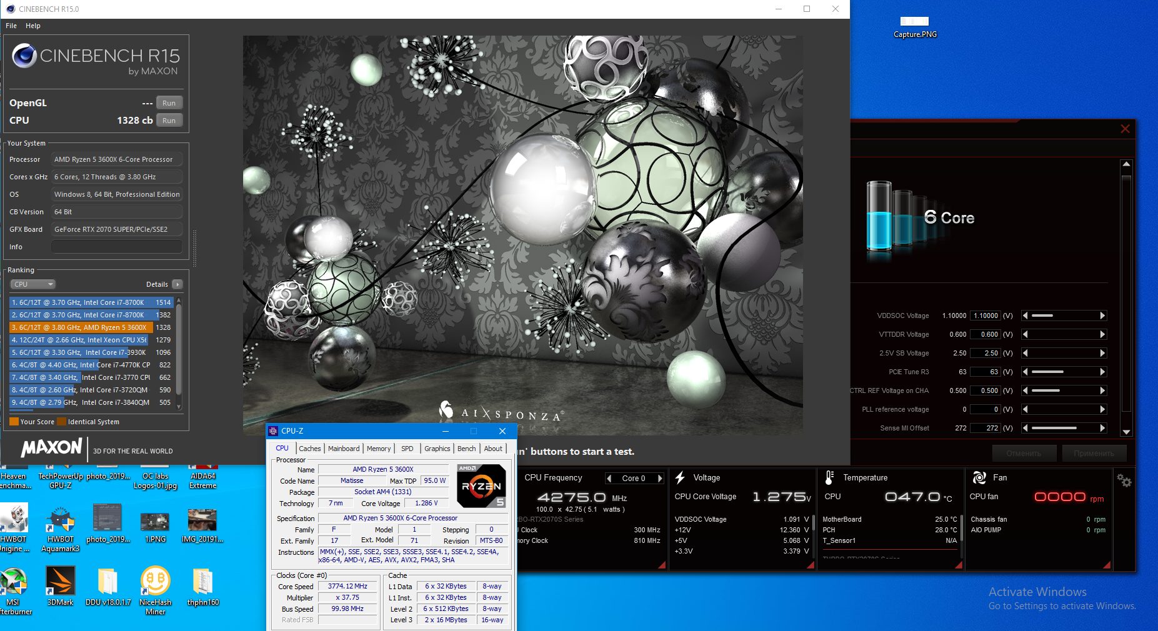Open the SPD tab in CPU-Z

[x=407, y=449]
